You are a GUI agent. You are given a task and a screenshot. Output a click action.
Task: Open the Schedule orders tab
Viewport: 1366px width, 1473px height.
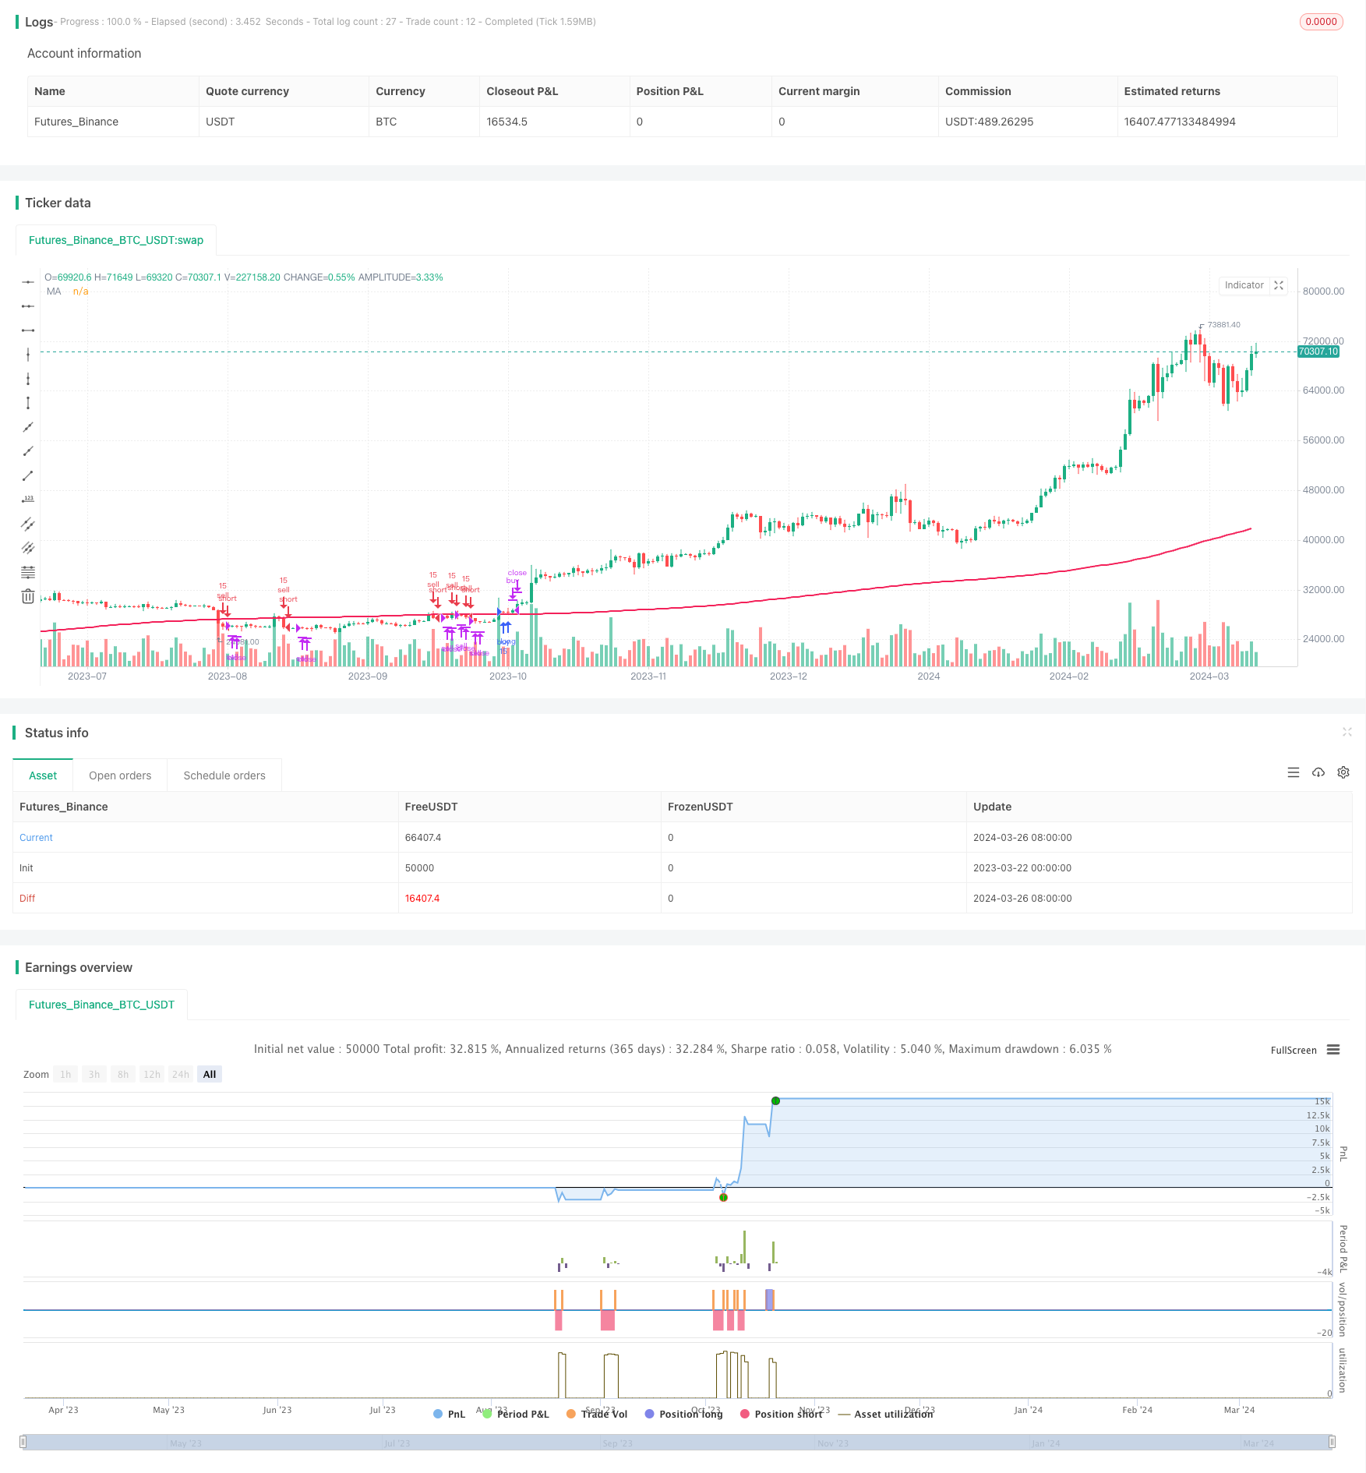click(x=224, y=775)
